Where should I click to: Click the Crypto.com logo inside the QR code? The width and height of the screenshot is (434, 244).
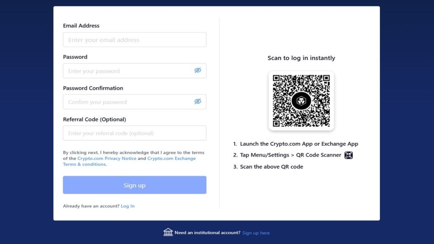point(301,101)
